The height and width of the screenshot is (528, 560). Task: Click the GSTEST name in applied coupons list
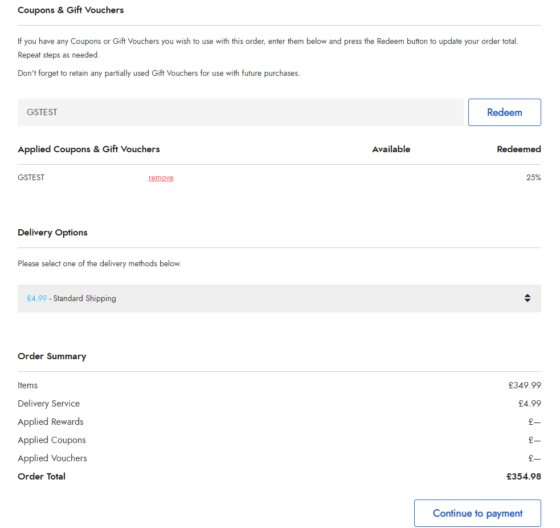31,177
